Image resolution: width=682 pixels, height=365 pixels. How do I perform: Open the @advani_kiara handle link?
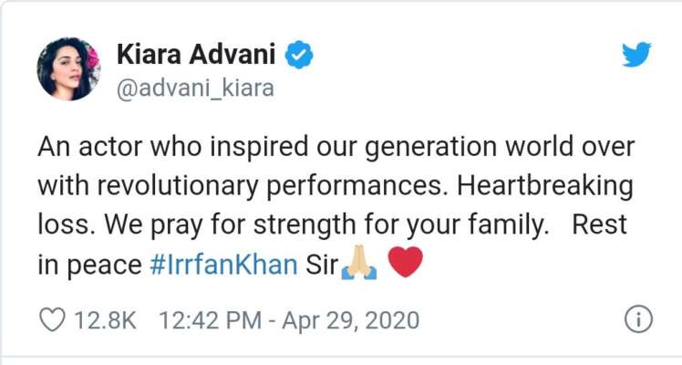[195, 89]
